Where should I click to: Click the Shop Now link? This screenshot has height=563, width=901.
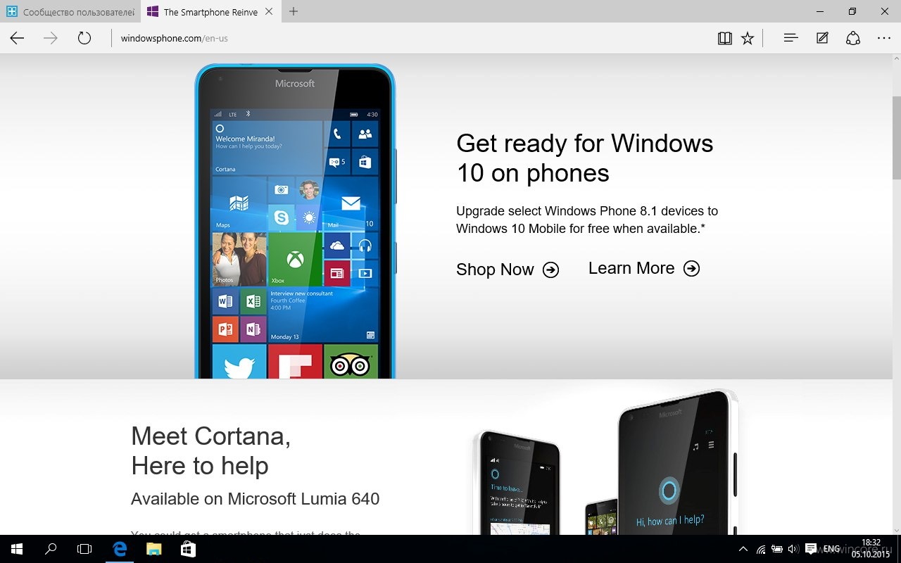[x=508, y=270]
